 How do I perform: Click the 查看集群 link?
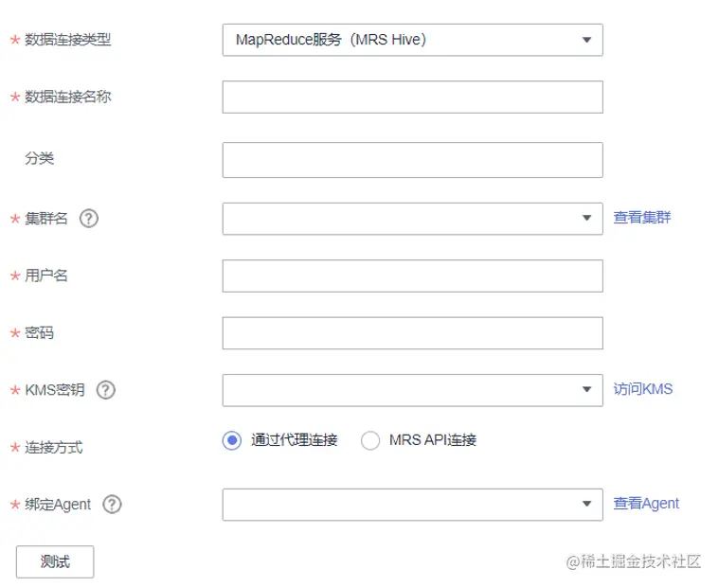[642, 218]
